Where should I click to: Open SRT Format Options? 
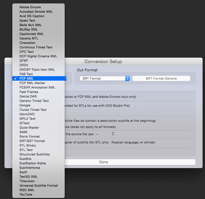tap(161, 78)
